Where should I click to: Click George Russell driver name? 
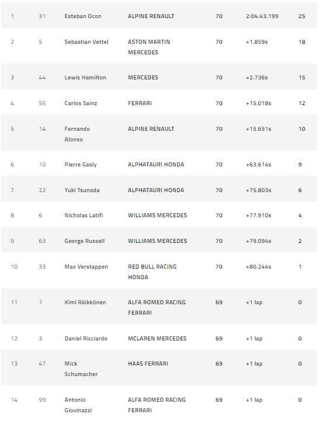click(x=84, y=241)
